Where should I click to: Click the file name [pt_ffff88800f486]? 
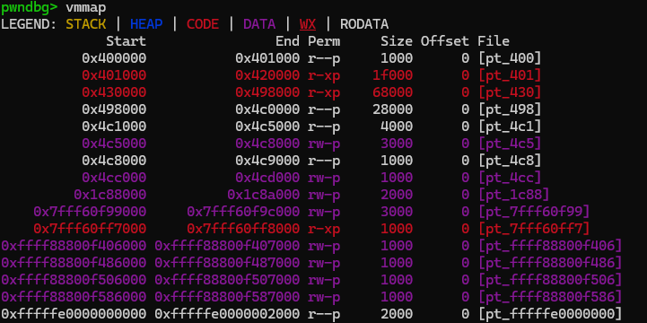coord(550,262)
